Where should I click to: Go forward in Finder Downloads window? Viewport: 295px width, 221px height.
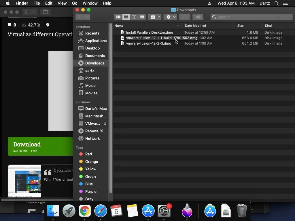[x=86, y=17]
